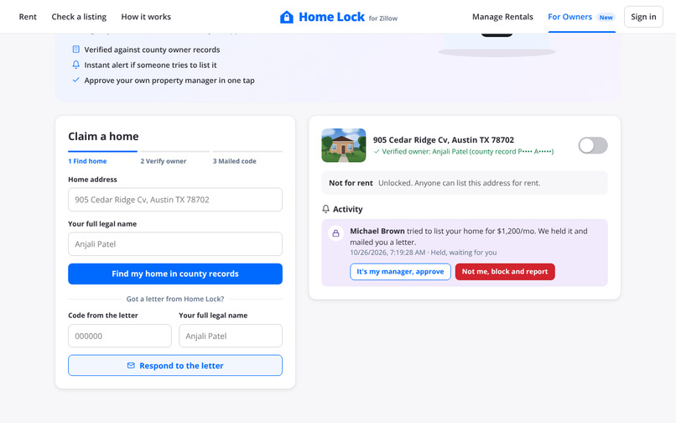The height and width of the screenshot is (423, 676).
Task: Click the Home address input field
Action: coord(175,200)
